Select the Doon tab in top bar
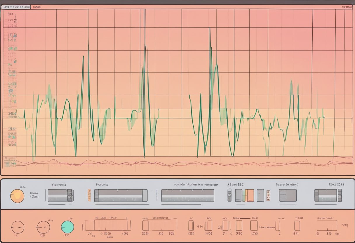This screenshot has height=243, width=355. pos(37,7)
